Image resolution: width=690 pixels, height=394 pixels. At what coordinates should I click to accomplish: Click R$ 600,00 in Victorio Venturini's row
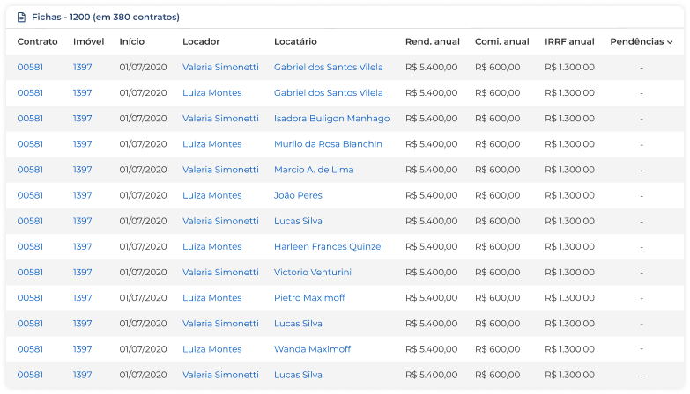[x=497, y=273]
